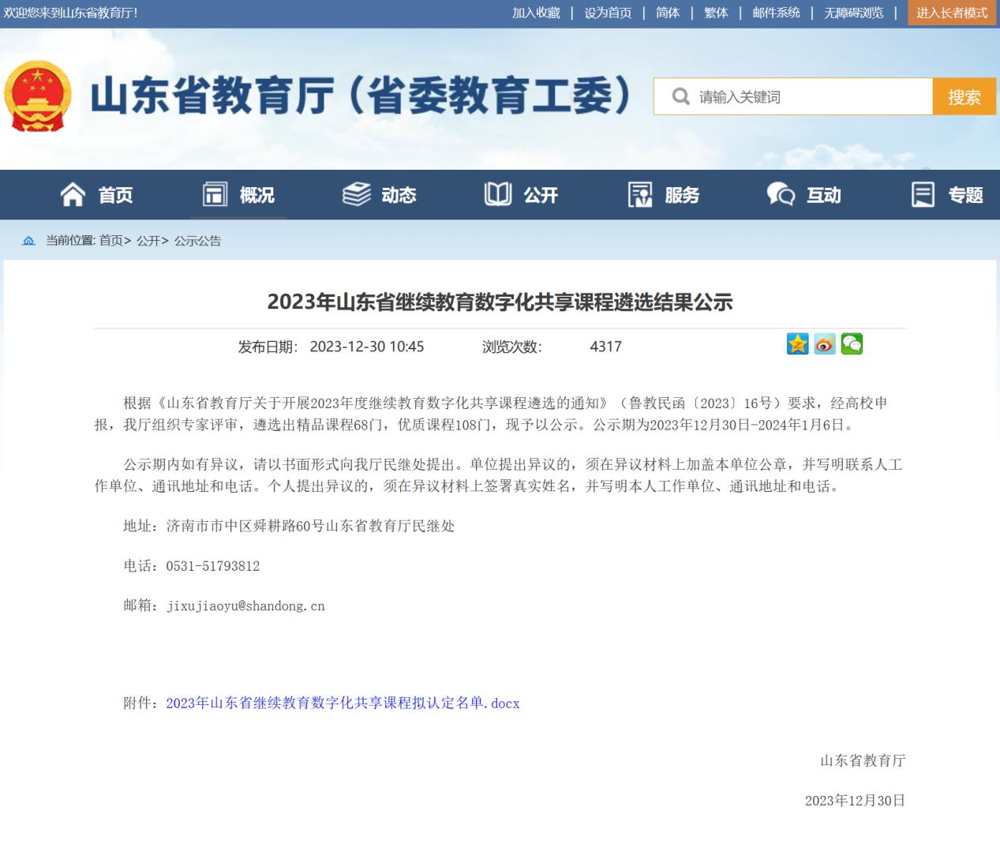The width and height of the screenshot is (1000, 844).
Task: Click the 加入收藏 link
Action: pyautogui.click(x=536, y=13)
